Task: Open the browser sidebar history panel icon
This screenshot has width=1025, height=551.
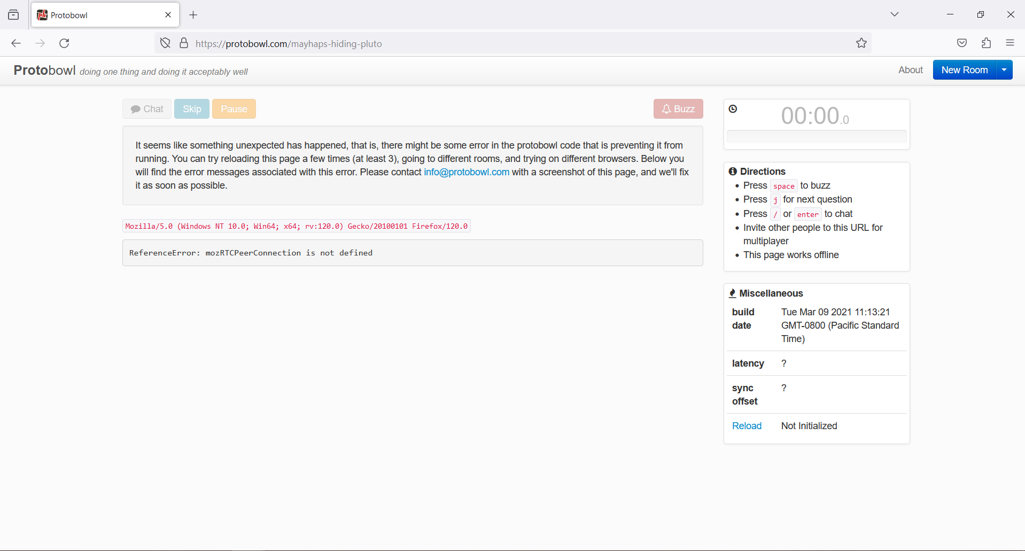Action: [x=13, y=14]
